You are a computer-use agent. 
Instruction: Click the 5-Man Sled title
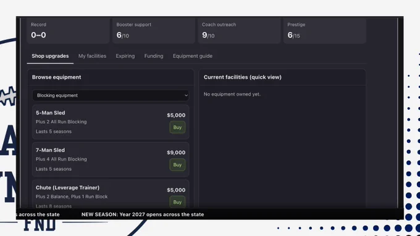[51, 113]
